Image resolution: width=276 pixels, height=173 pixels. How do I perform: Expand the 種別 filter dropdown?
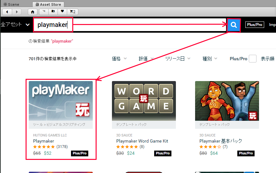click(210, 59)
